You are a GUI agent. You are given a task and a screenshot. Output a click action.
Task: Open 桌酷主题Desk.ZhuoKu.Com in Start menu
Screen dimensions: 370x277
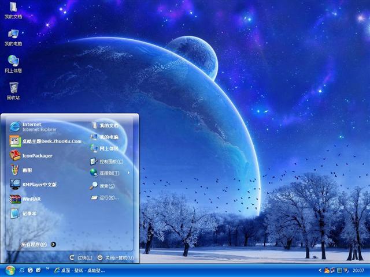45,141
